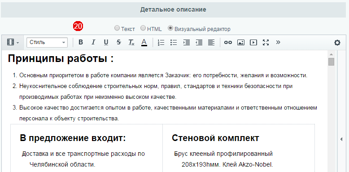The height and width of the screenshot is (172, 349).
Task: Select Визуальный редактор radio button
Action: tap(170, 28)
